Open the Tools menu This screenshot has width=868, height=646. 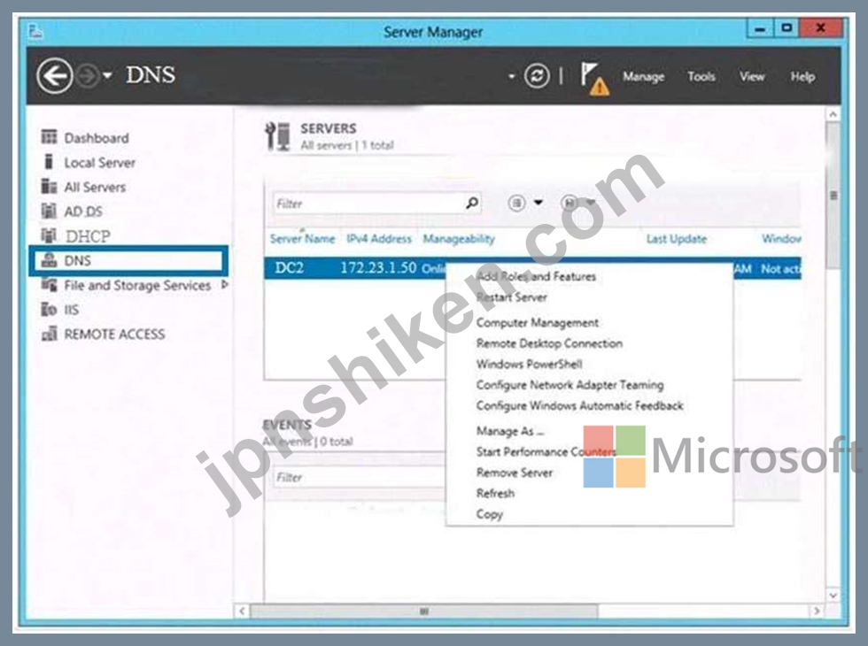(701, 76)
